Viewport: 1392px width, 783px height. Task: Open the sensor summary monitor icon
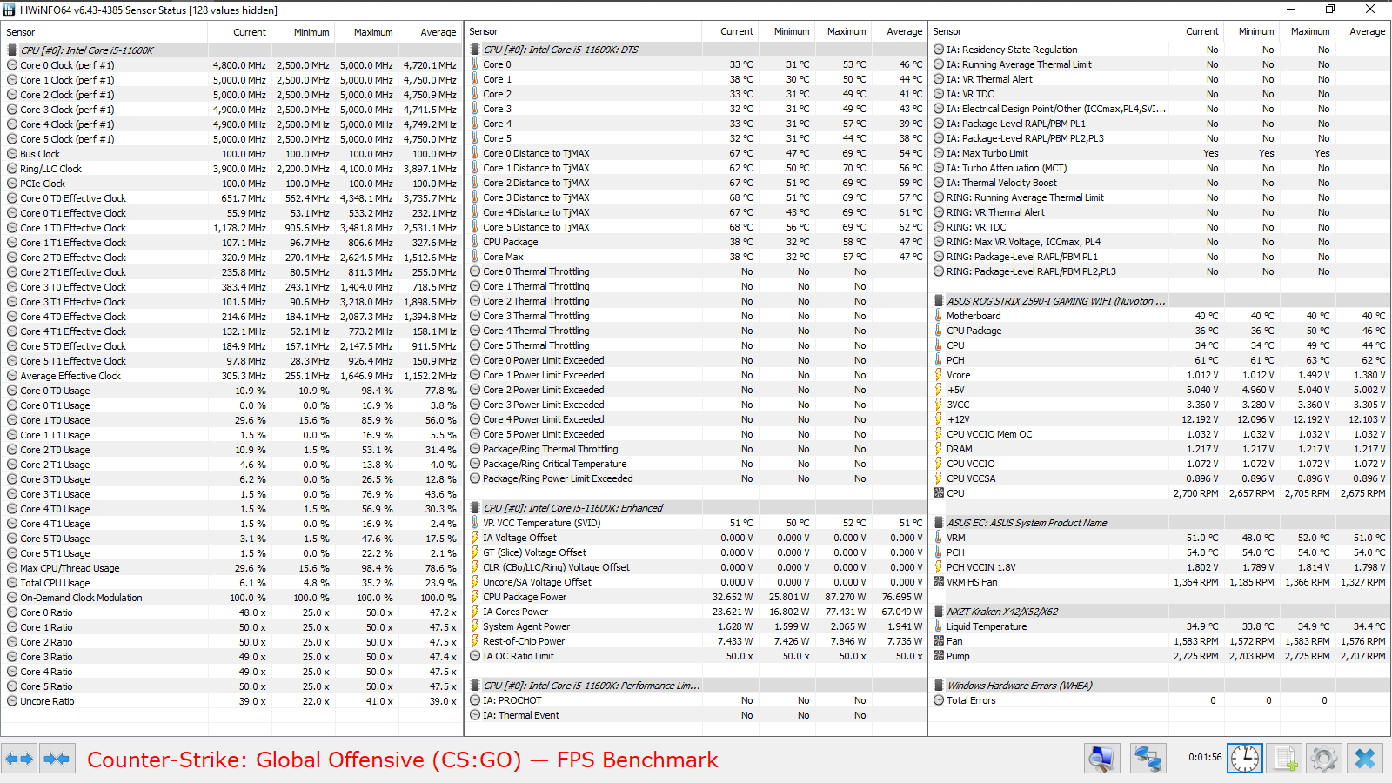coord(1101,759)
